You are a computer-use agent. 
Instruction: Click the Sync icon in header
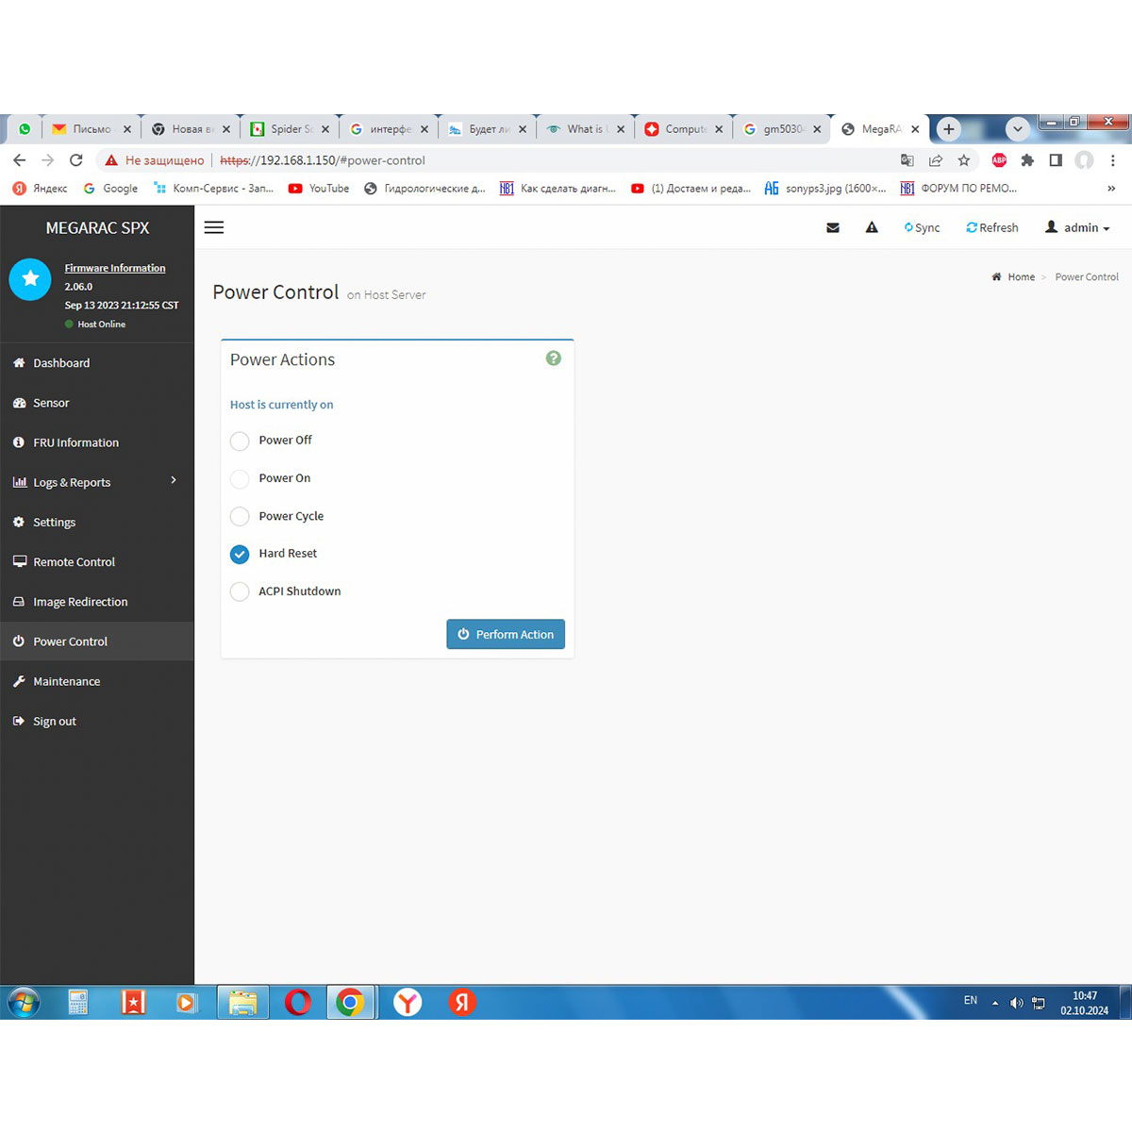coord(909,227)
